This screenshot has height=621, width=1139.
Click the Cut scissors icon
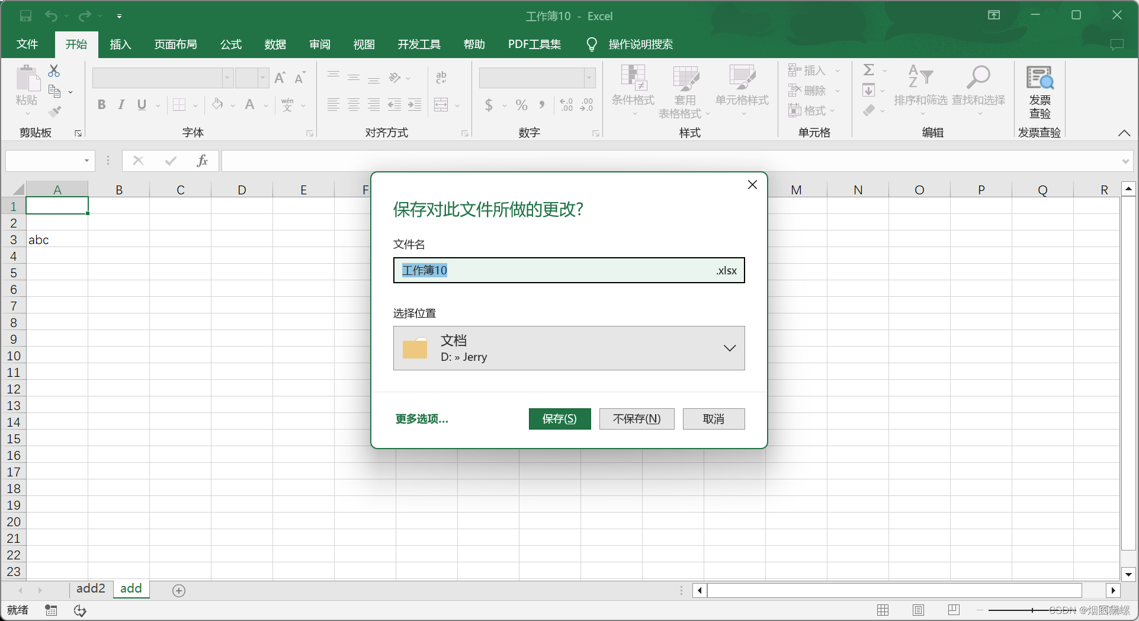(54, 71)
